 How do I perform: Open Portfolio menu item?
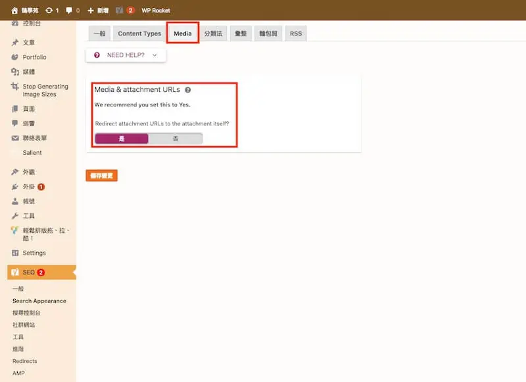click(35, 57)
